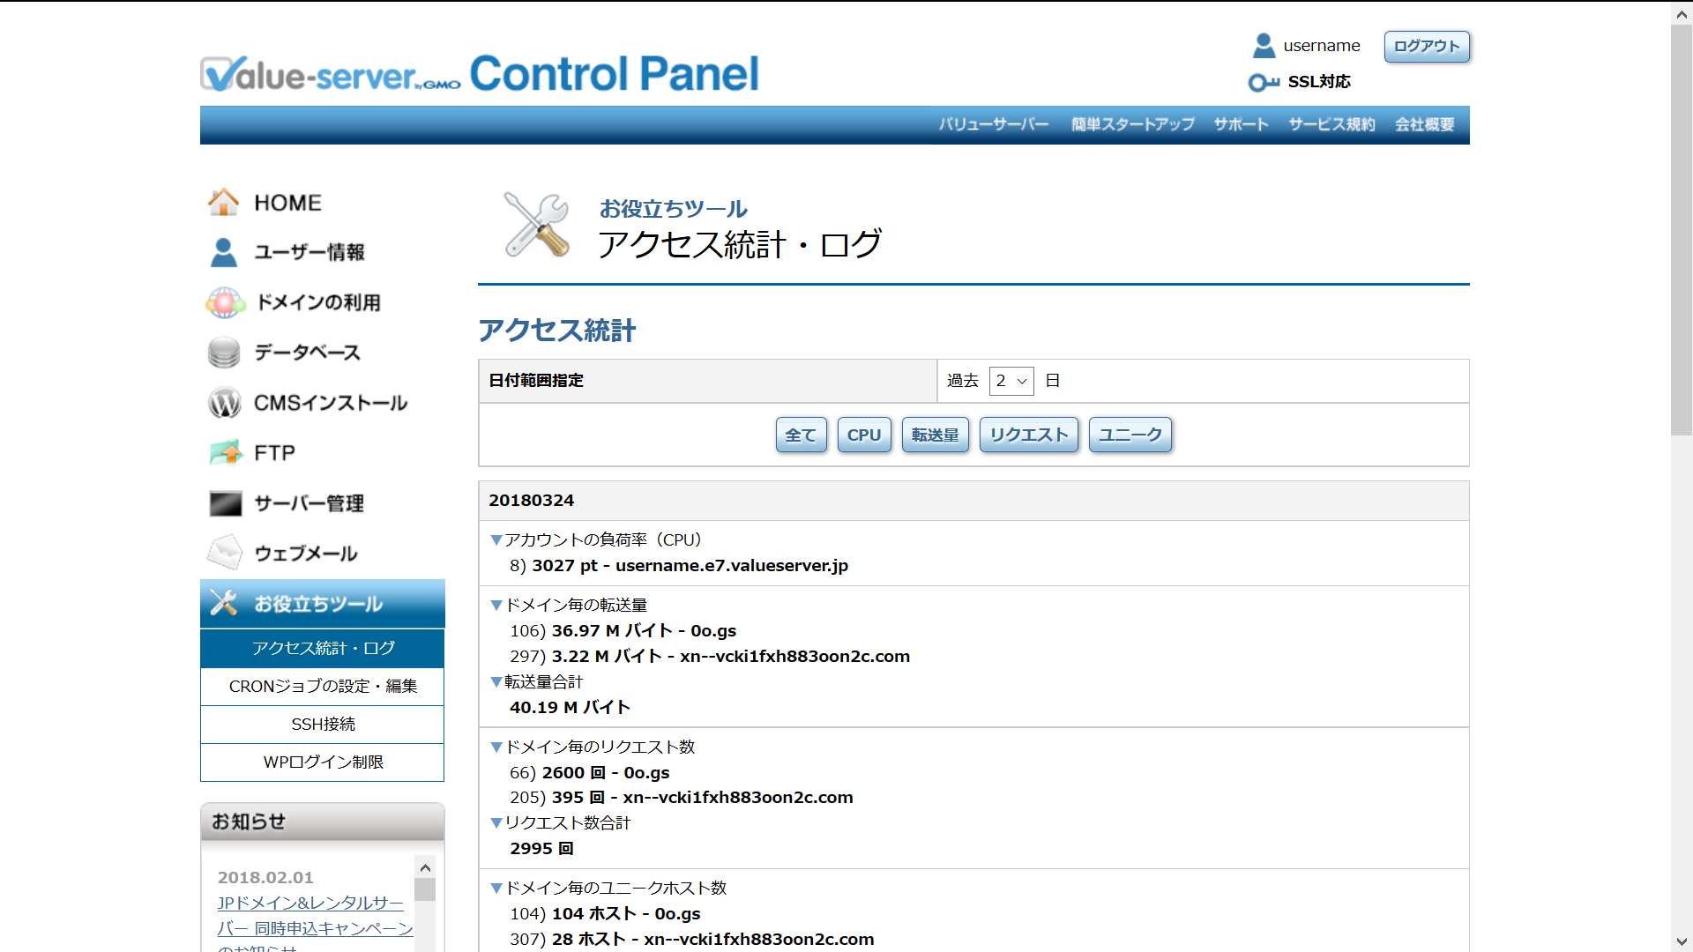Open the ユーザー情報 person icon
This screenshot has height=952, width=1693.
(x=223, y=252)
